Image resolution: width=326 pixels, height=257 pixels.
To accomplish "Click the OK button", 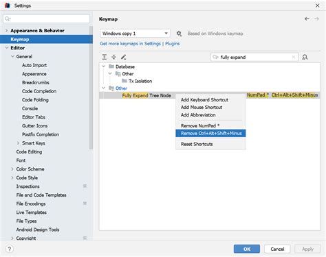I will point(247,249).
